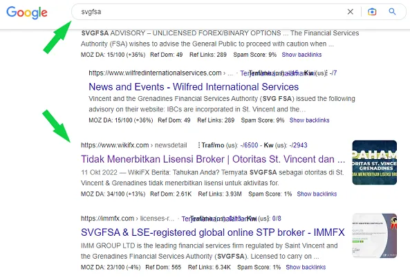
Task: Open the wilfredinternationalservices.com URL breadcrumb
Action: pos(160,73)
